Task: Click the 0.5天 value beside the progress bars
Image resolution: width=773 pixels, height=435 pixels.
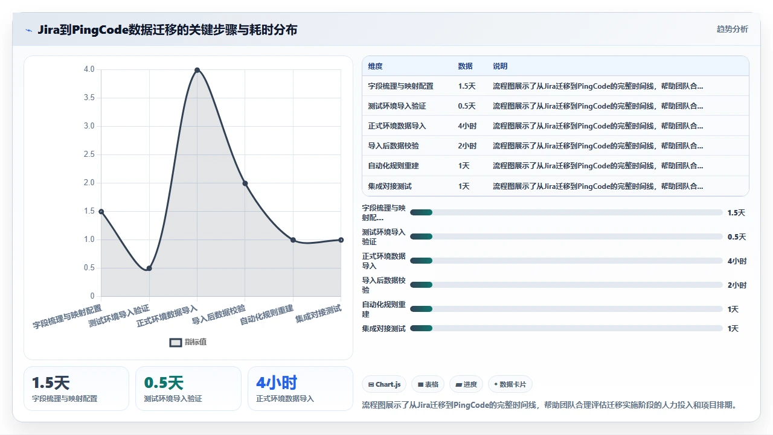Action: point(736,237)
